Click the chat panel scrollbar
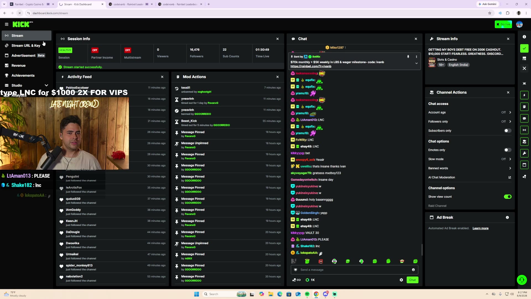 422,250
